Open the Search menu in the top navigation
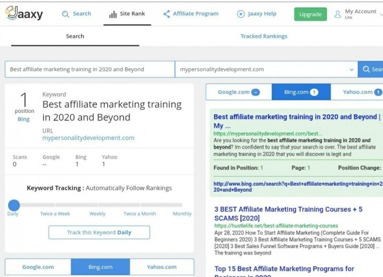Screen dimensions: 383x277 76,14
